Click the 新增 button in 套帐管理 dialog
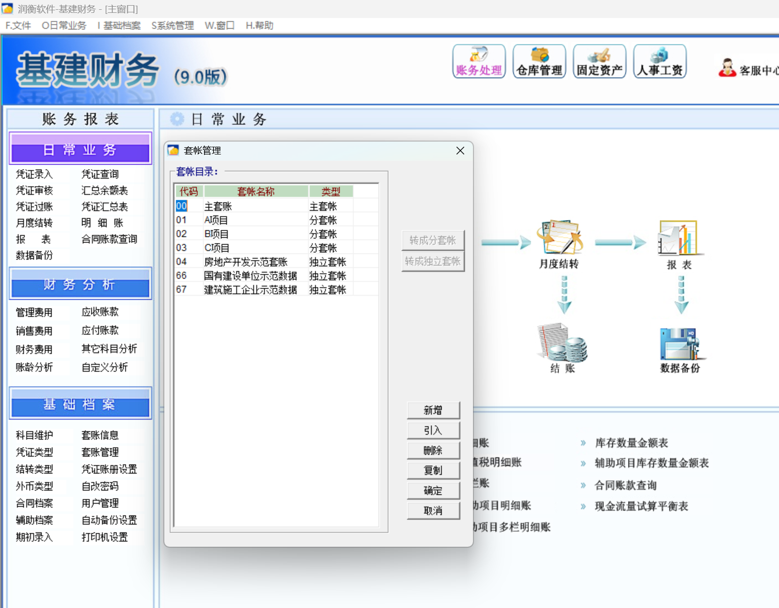 (433, 410)
